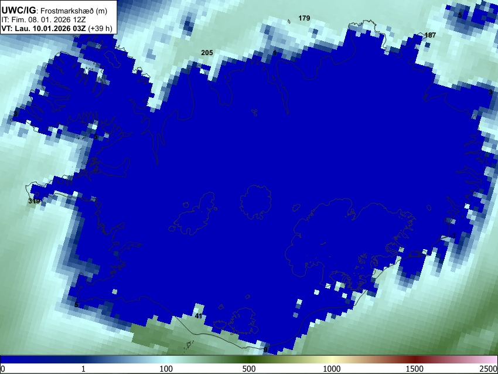The height and width of the screenshot is (374, 498).
Task: Click the map value '179'
Action: click(x=304, y=18)
